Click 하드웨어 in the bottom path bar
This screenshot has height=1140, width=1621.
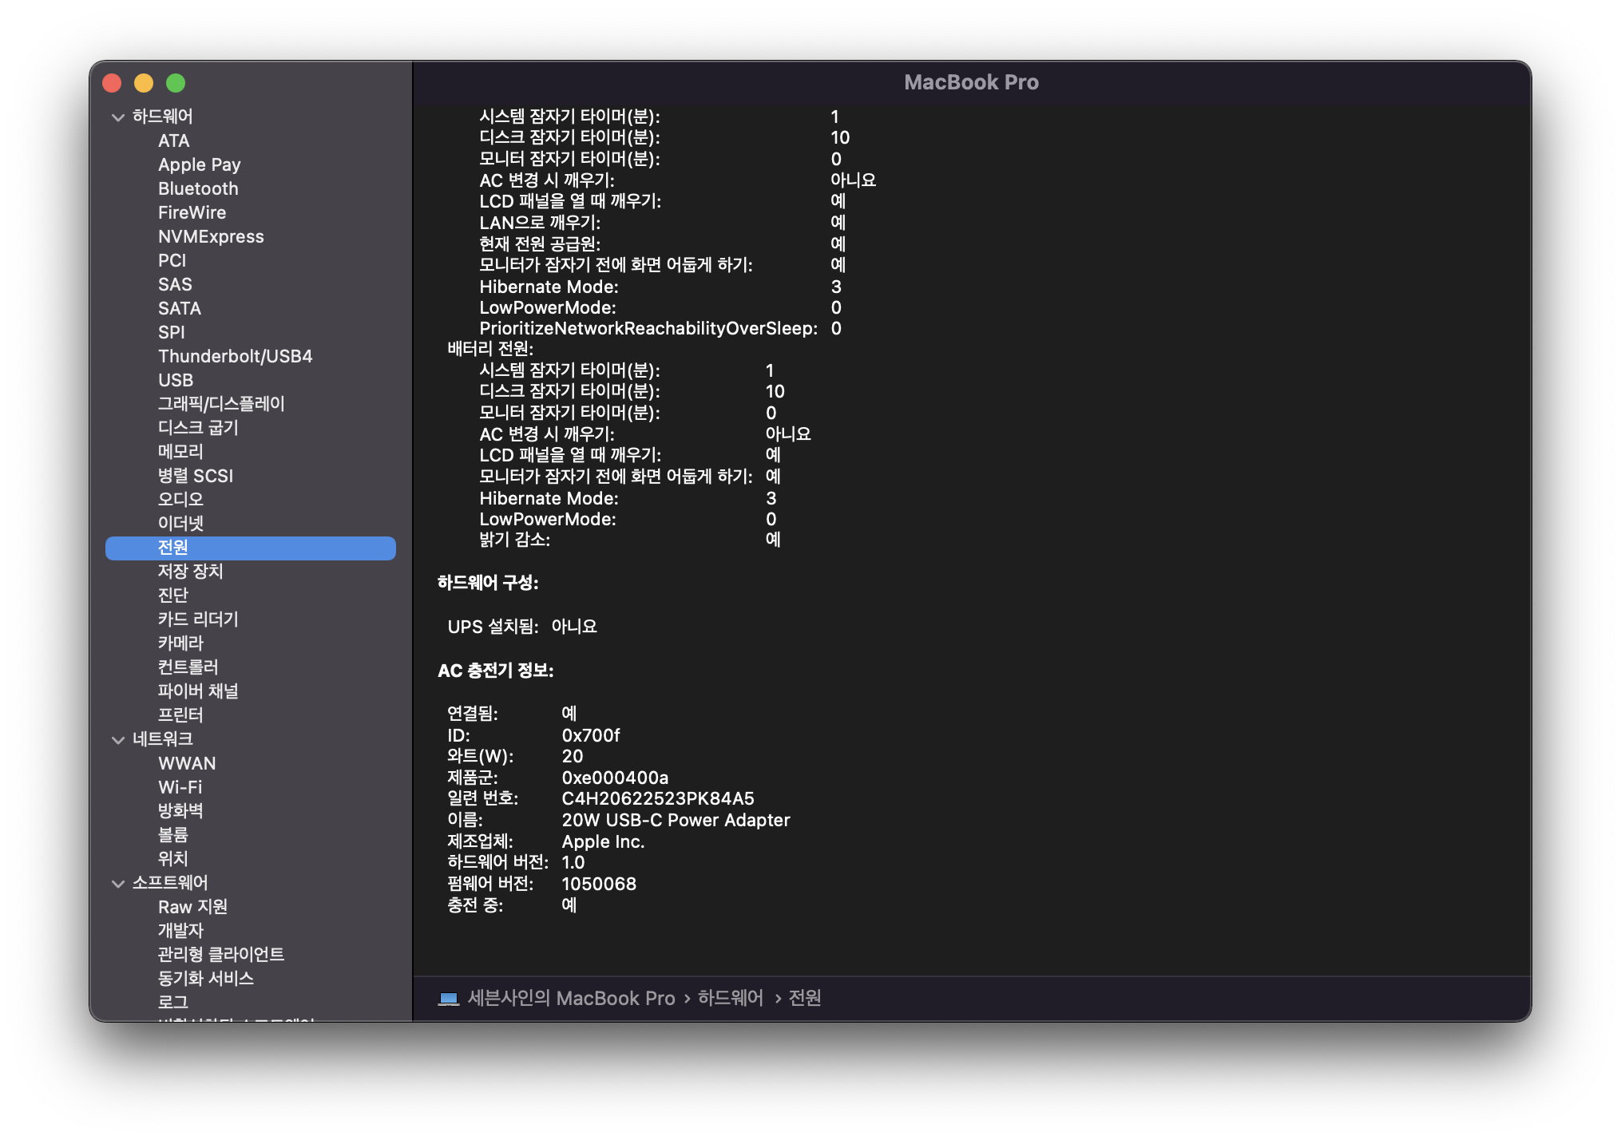730,998
